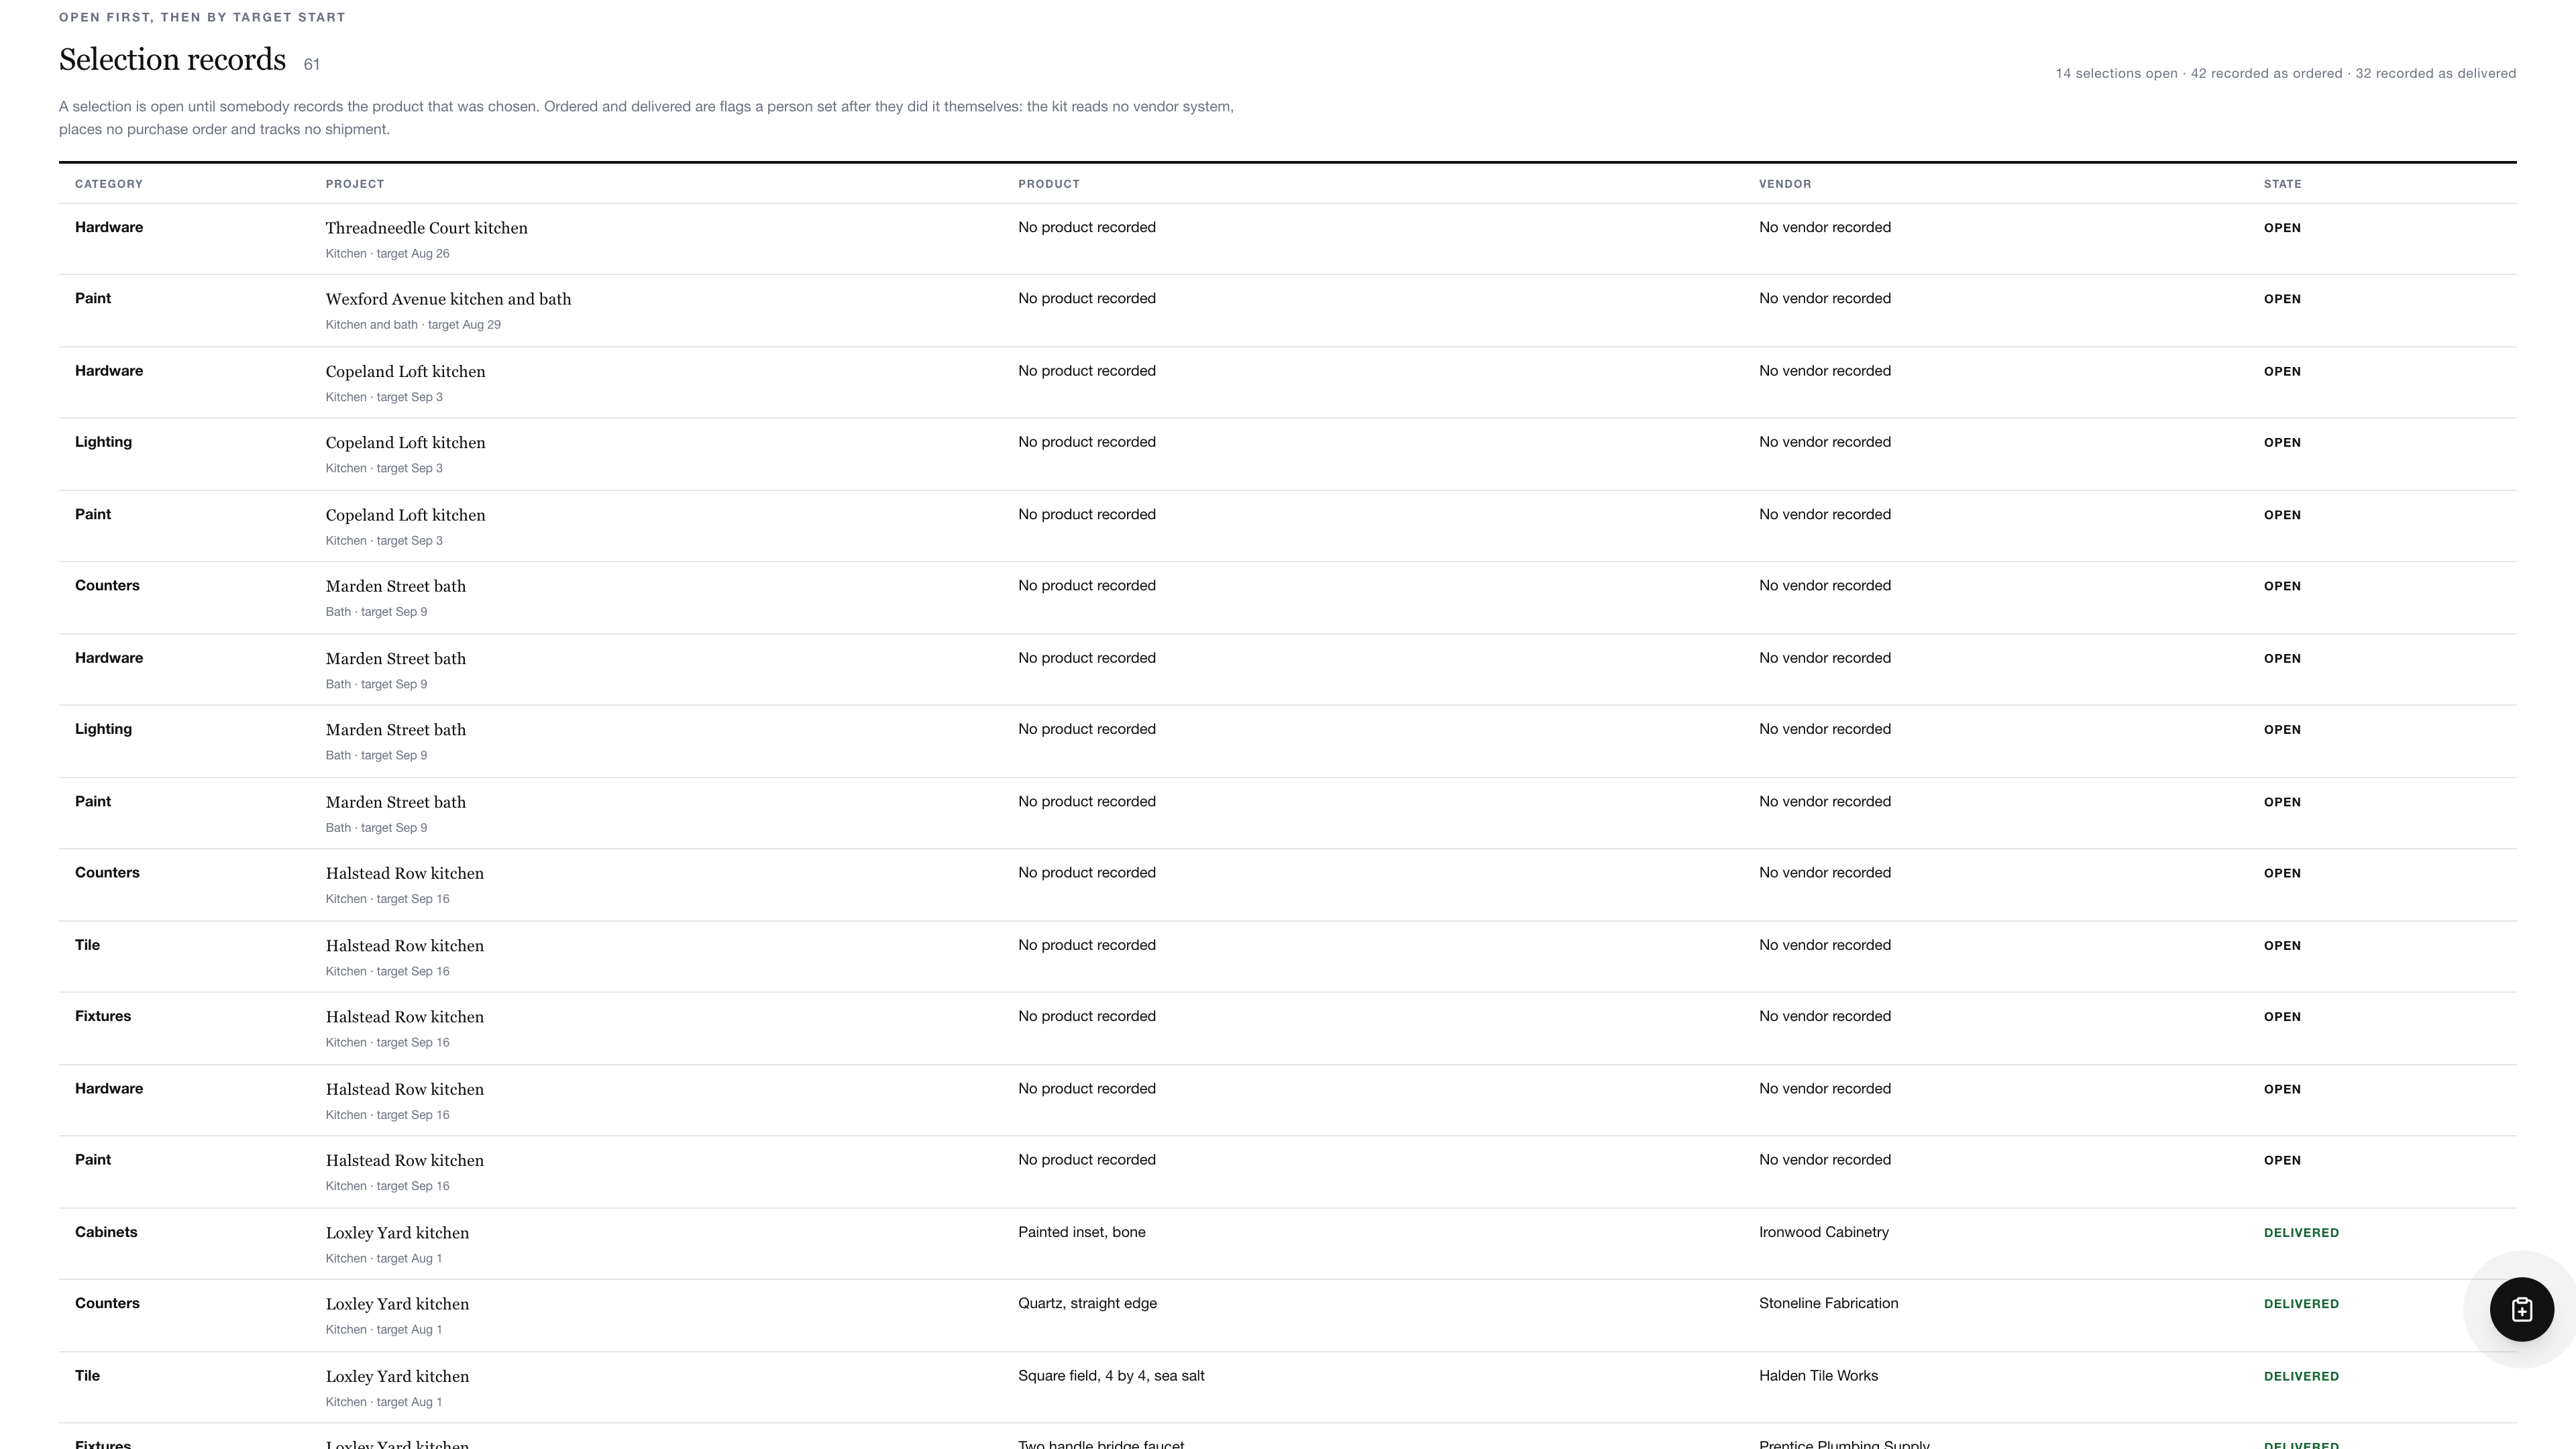This screenshot has height=1449, width=2576.
Task: Select Tile category in Halstead Row row
Action: click(87, 945)
